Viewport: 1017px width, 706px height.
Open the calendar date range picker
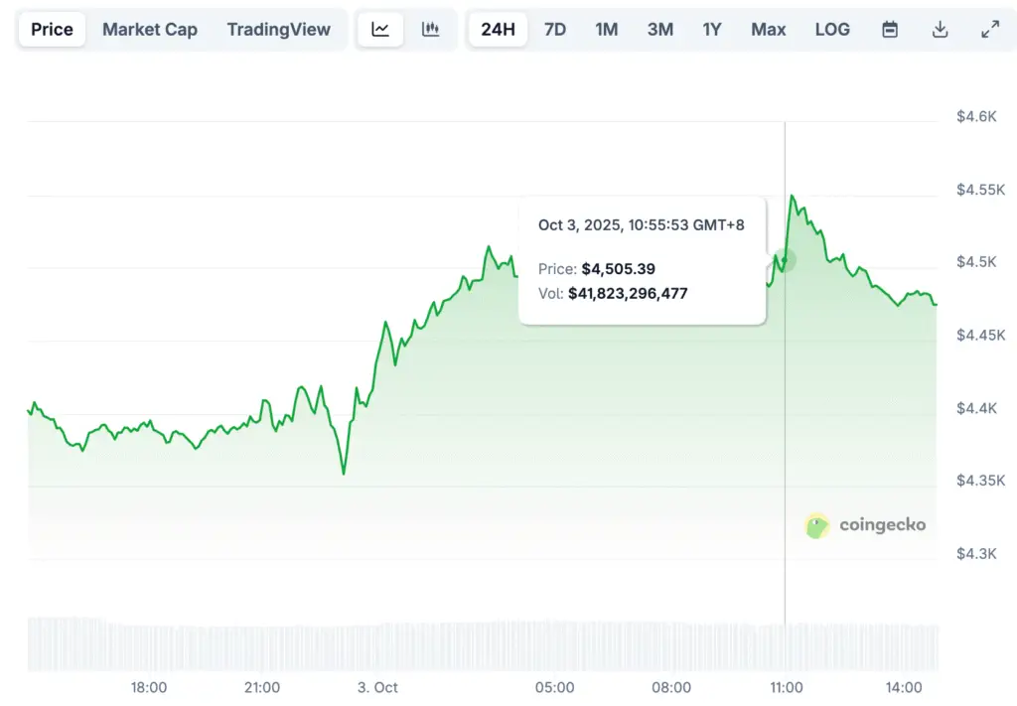[890, 30]
